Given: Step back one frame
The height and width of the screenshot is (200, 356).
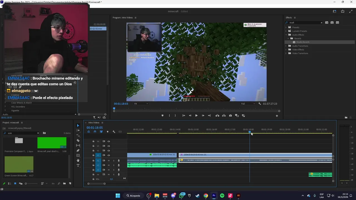Looking at the screenshot, I should pos(190,116).
